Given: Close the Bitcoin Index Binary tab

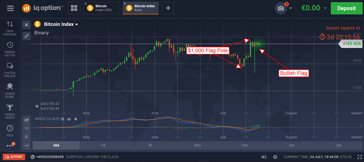Looking at the screenshot, I should 125,4.
